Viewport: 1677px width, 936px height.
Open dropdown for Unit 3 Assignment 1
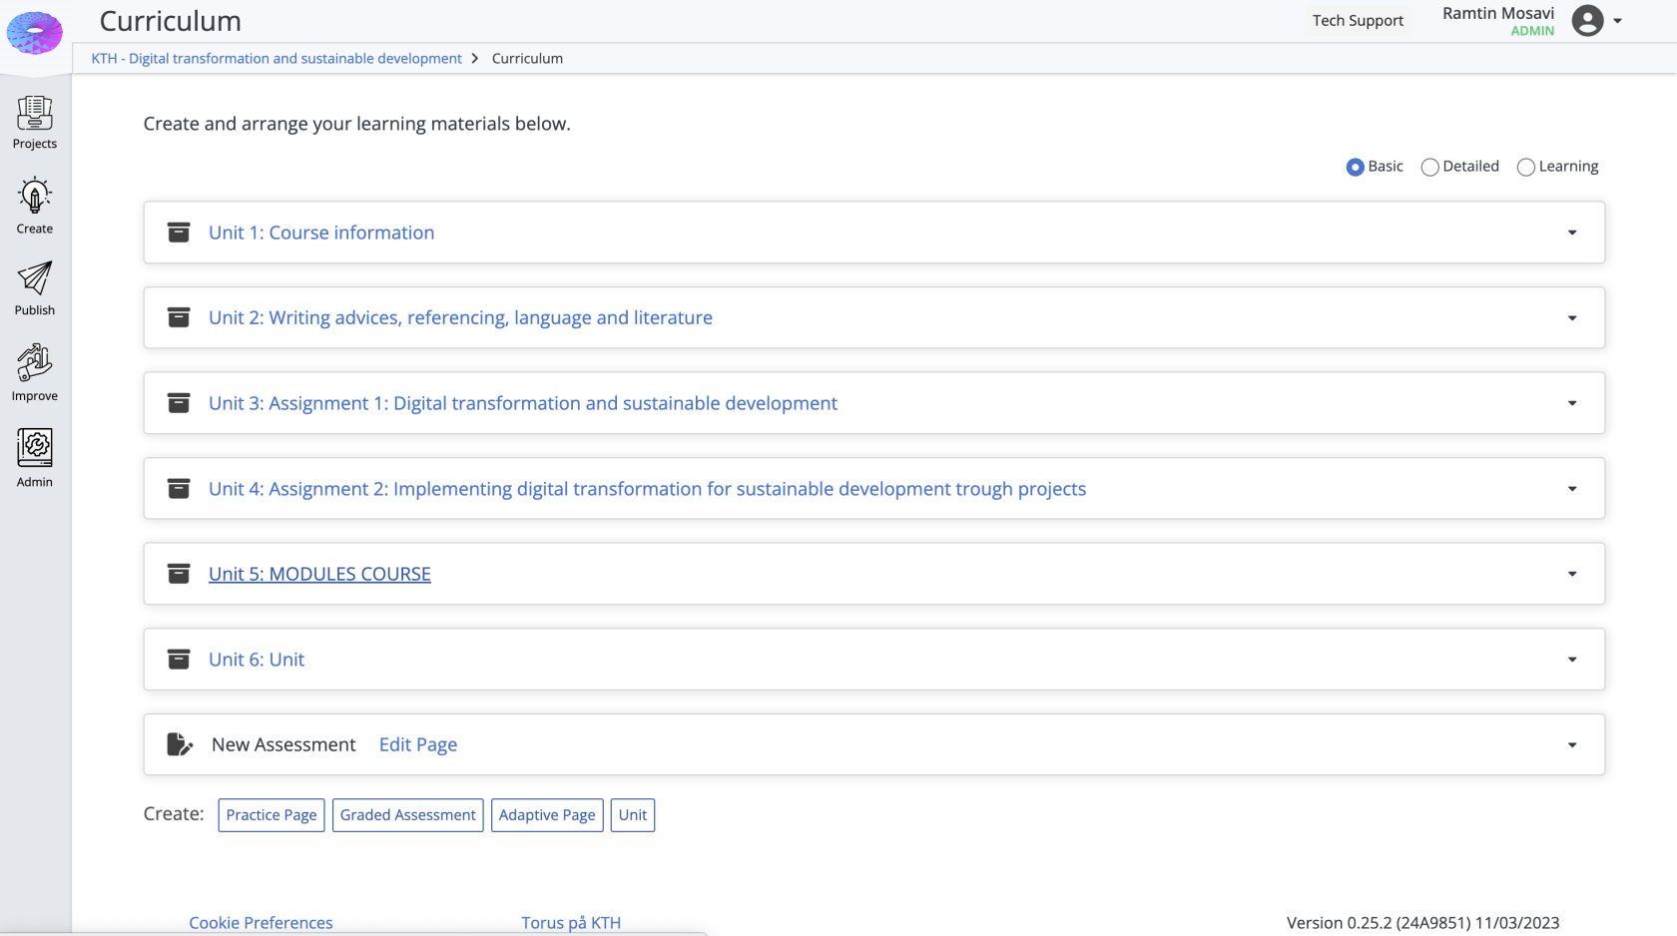pos(1572,403)
